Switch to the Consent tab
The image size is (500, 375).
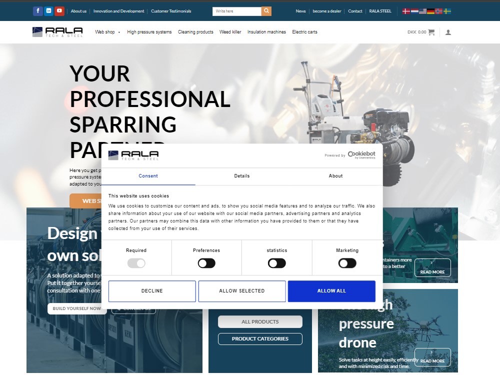(148, 176)
